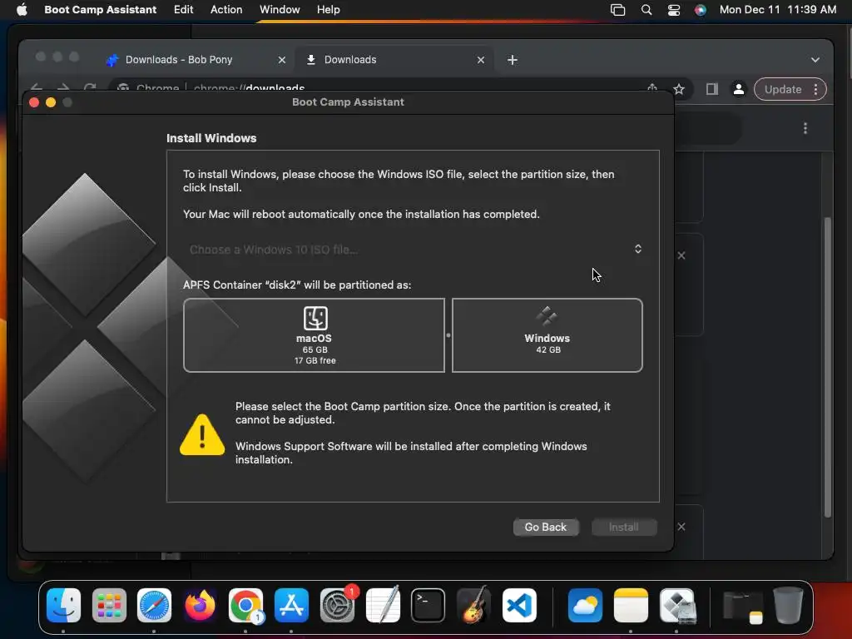Open TextEdit from the Dock
This screenshot has height=639, width=852.
coord(383,605)
